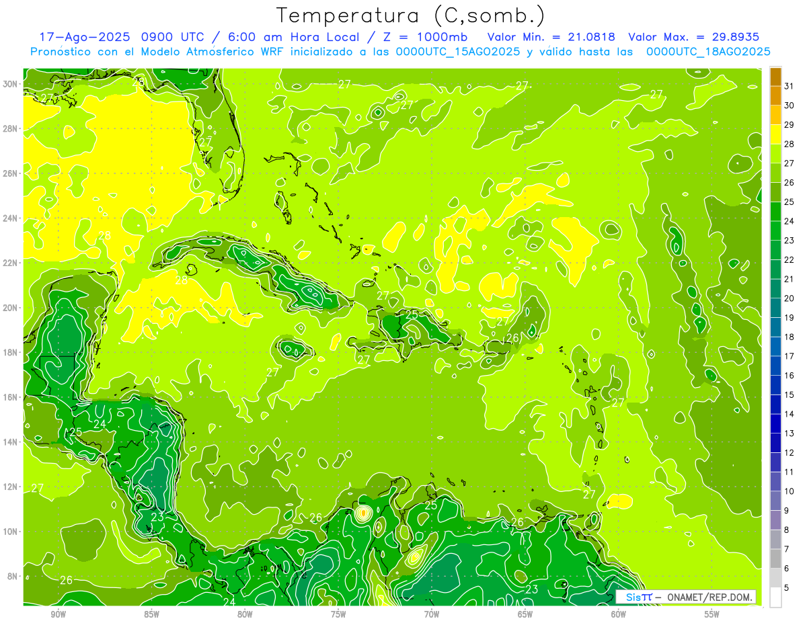Click the 75W longitude axis label

[x=338, y=615]
